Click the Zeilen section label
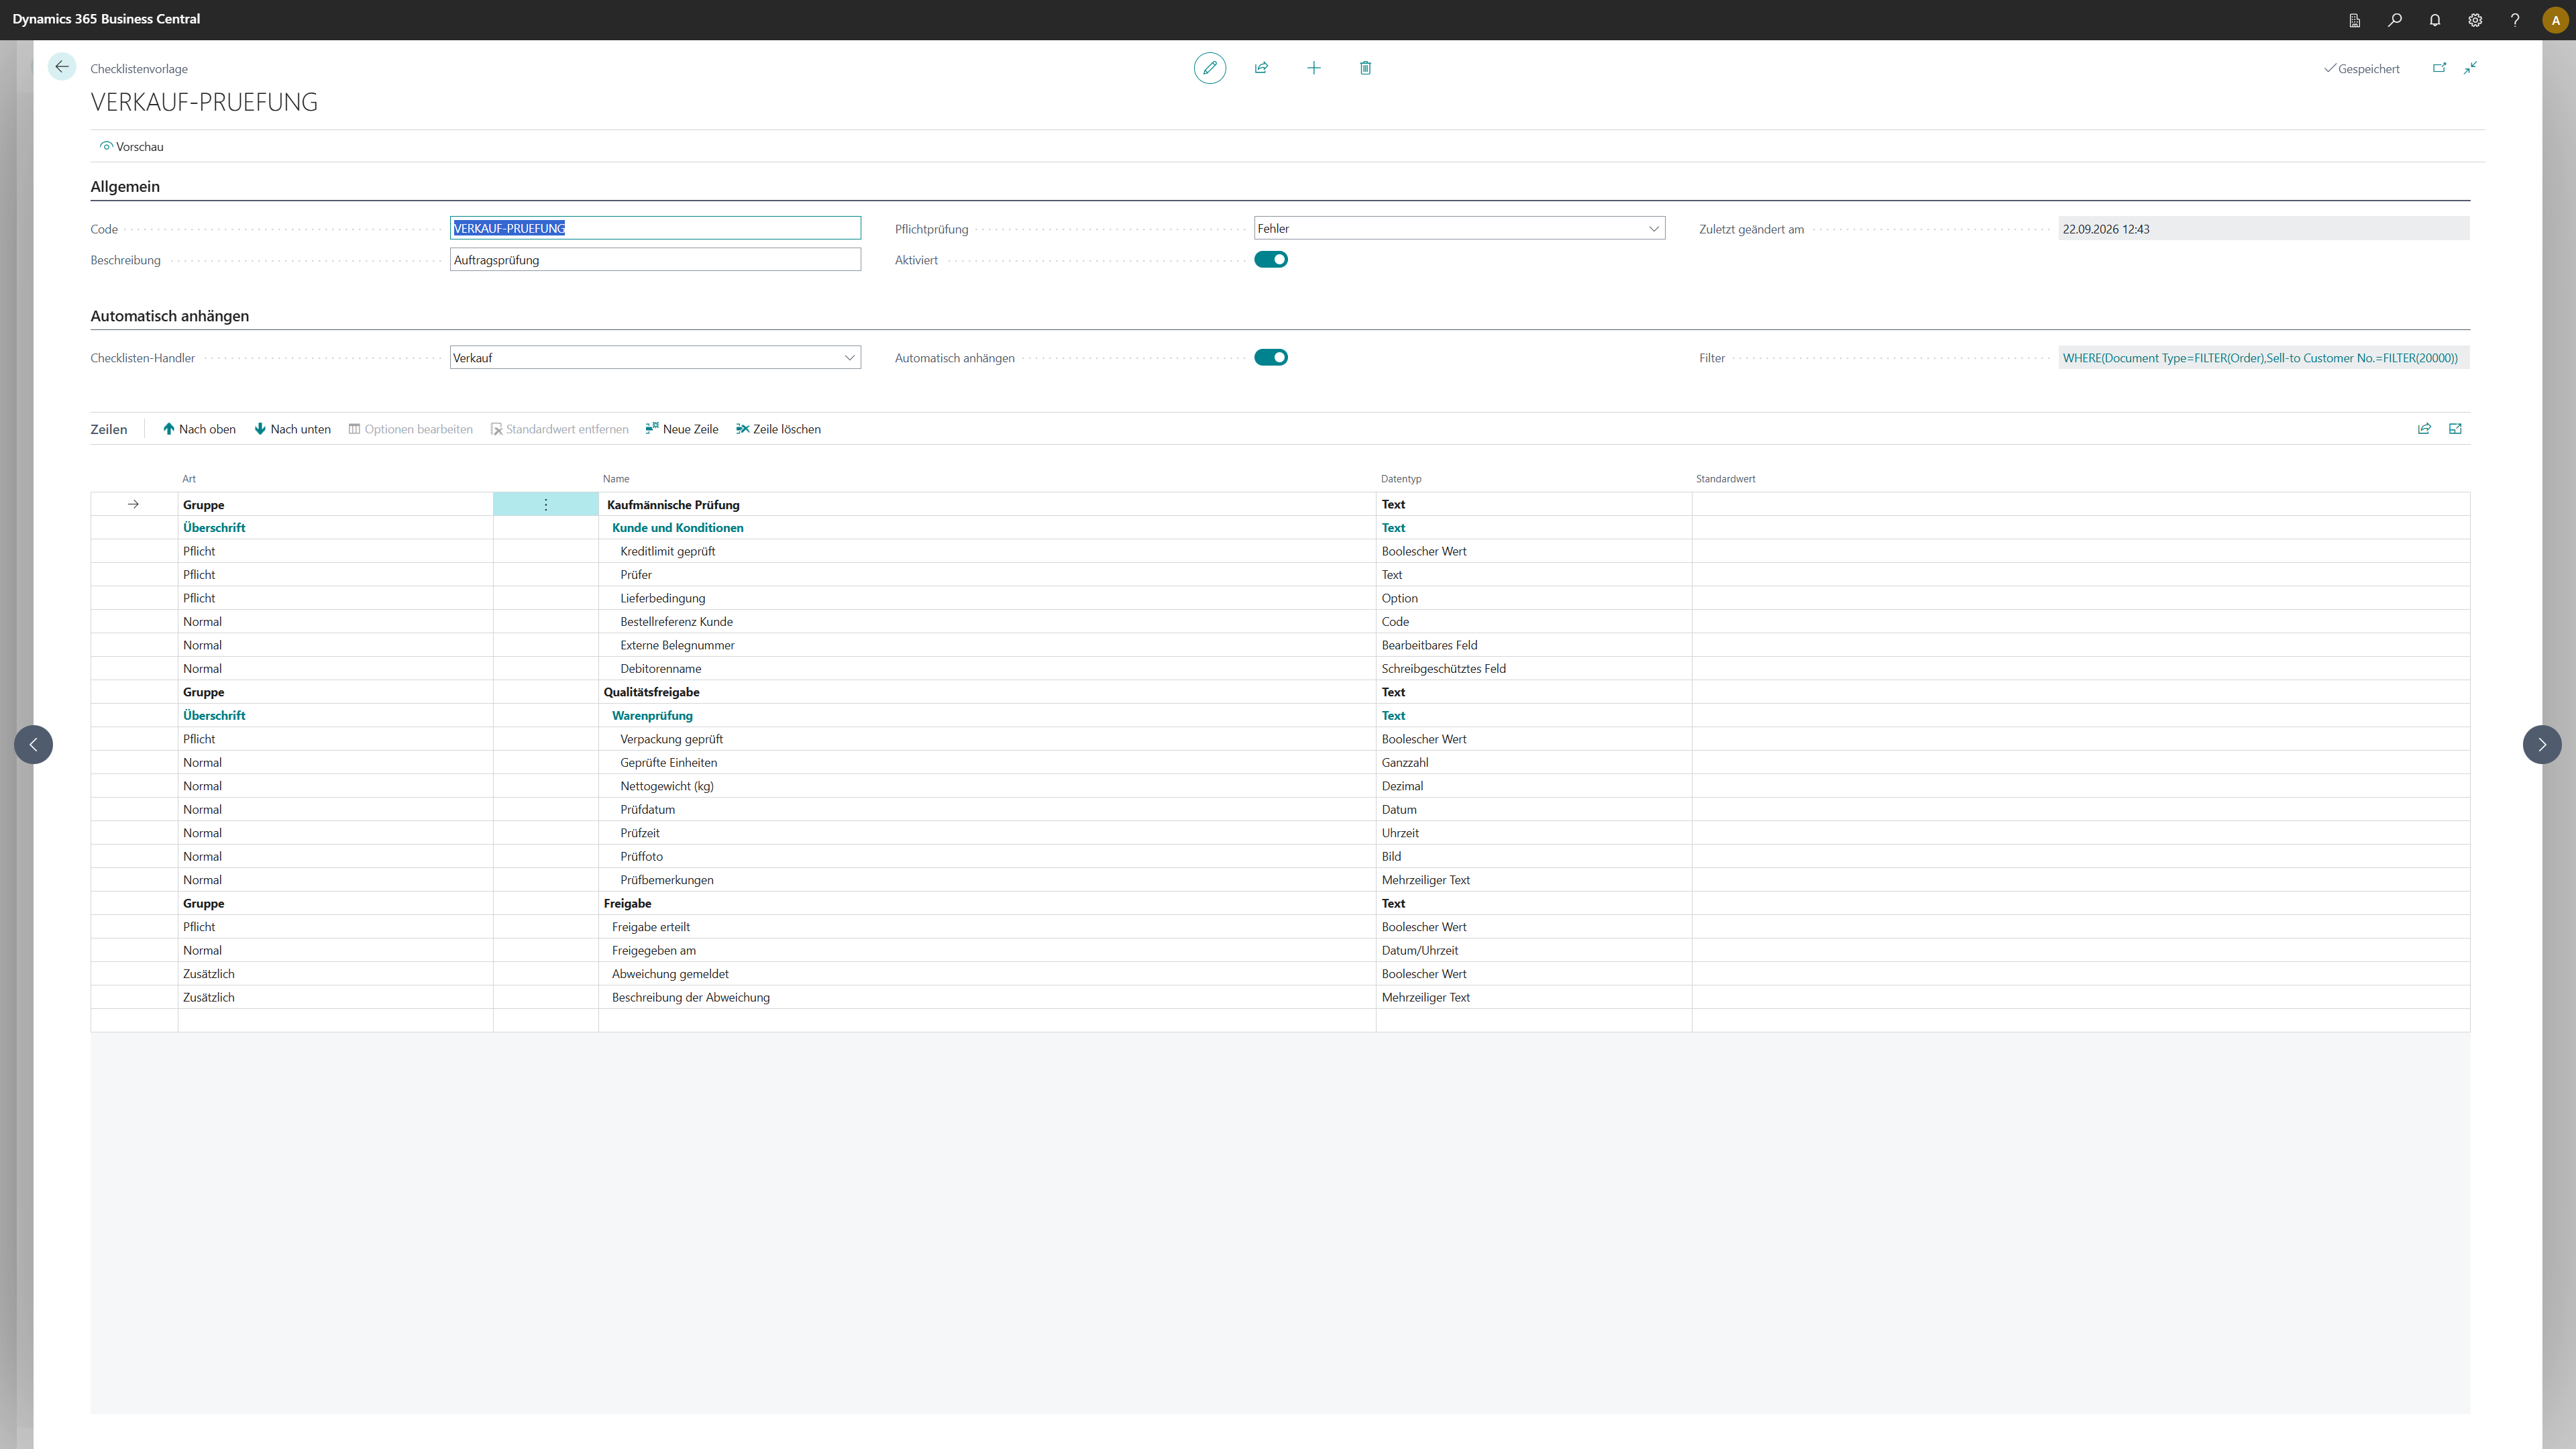The image size is (2576, 1449). [x=109, y=429]
